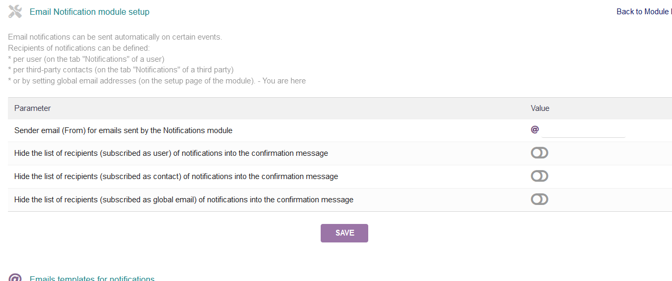The height and width of the screenshot is (281, 672).
Task: Click the Sender email (From) parameter label
Action: (123, 130)
